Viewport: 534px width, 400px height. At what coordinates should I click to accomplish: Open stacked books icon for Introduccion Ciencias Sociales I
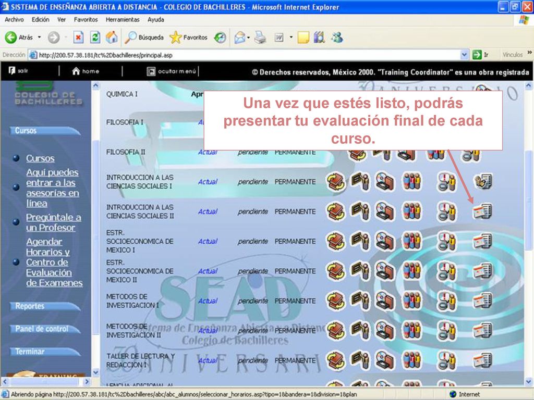[x=336, y=182]
